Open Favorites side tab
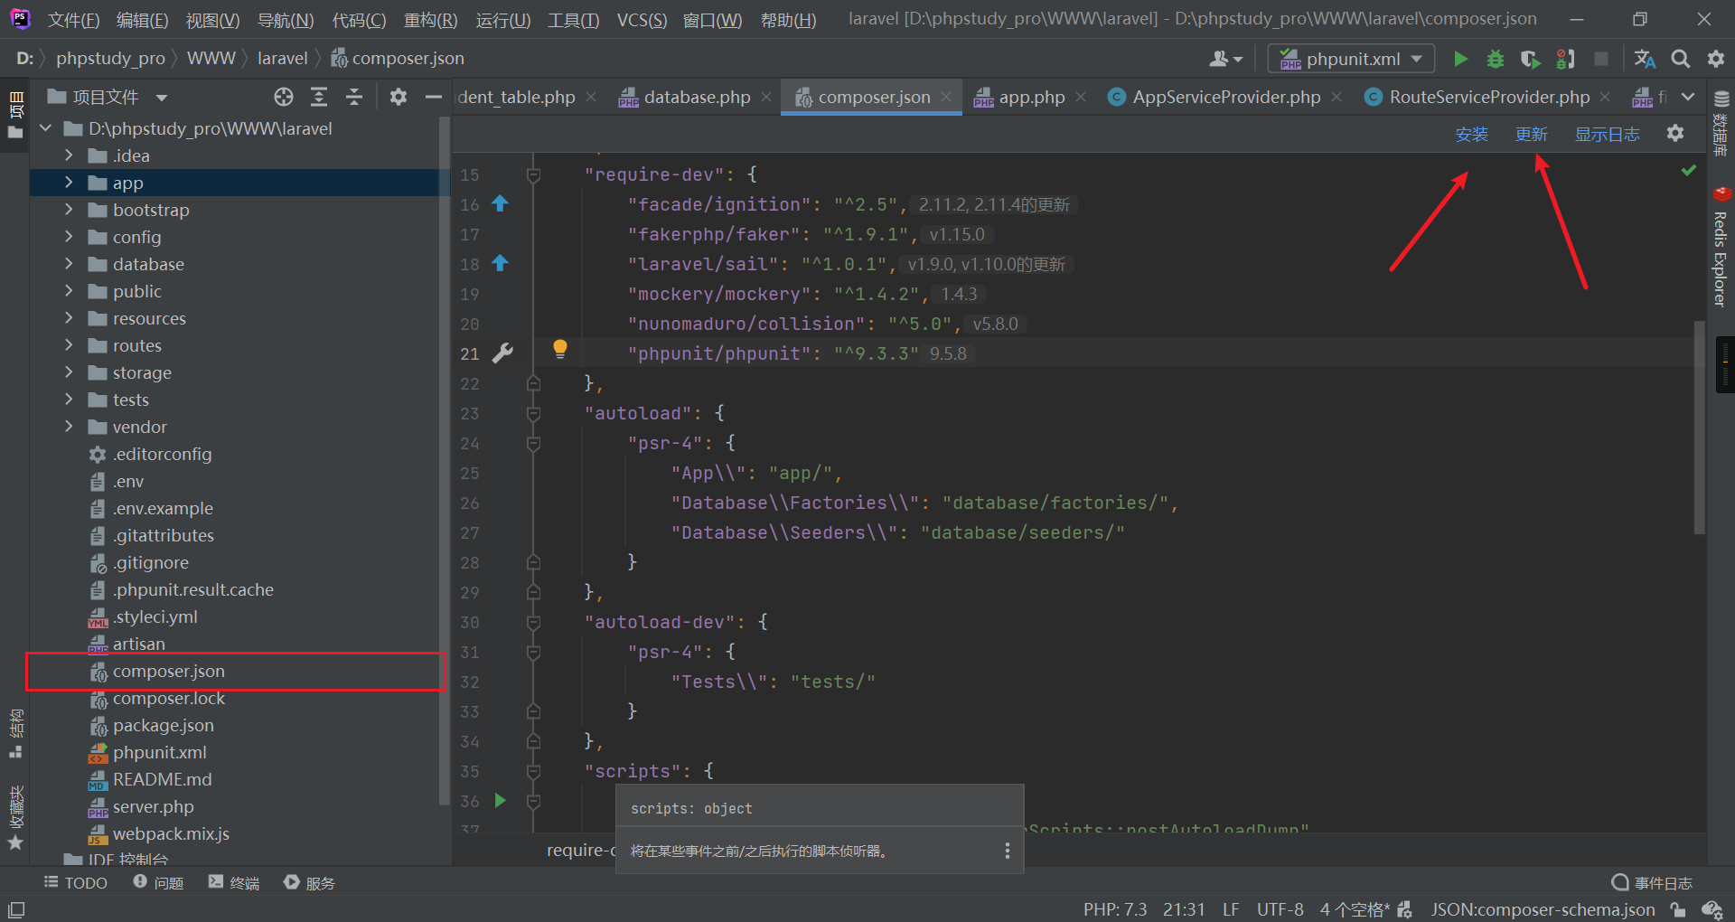The width and height of the screenshot is (1735, 922). pyautogui.click(x=15, y=818)
